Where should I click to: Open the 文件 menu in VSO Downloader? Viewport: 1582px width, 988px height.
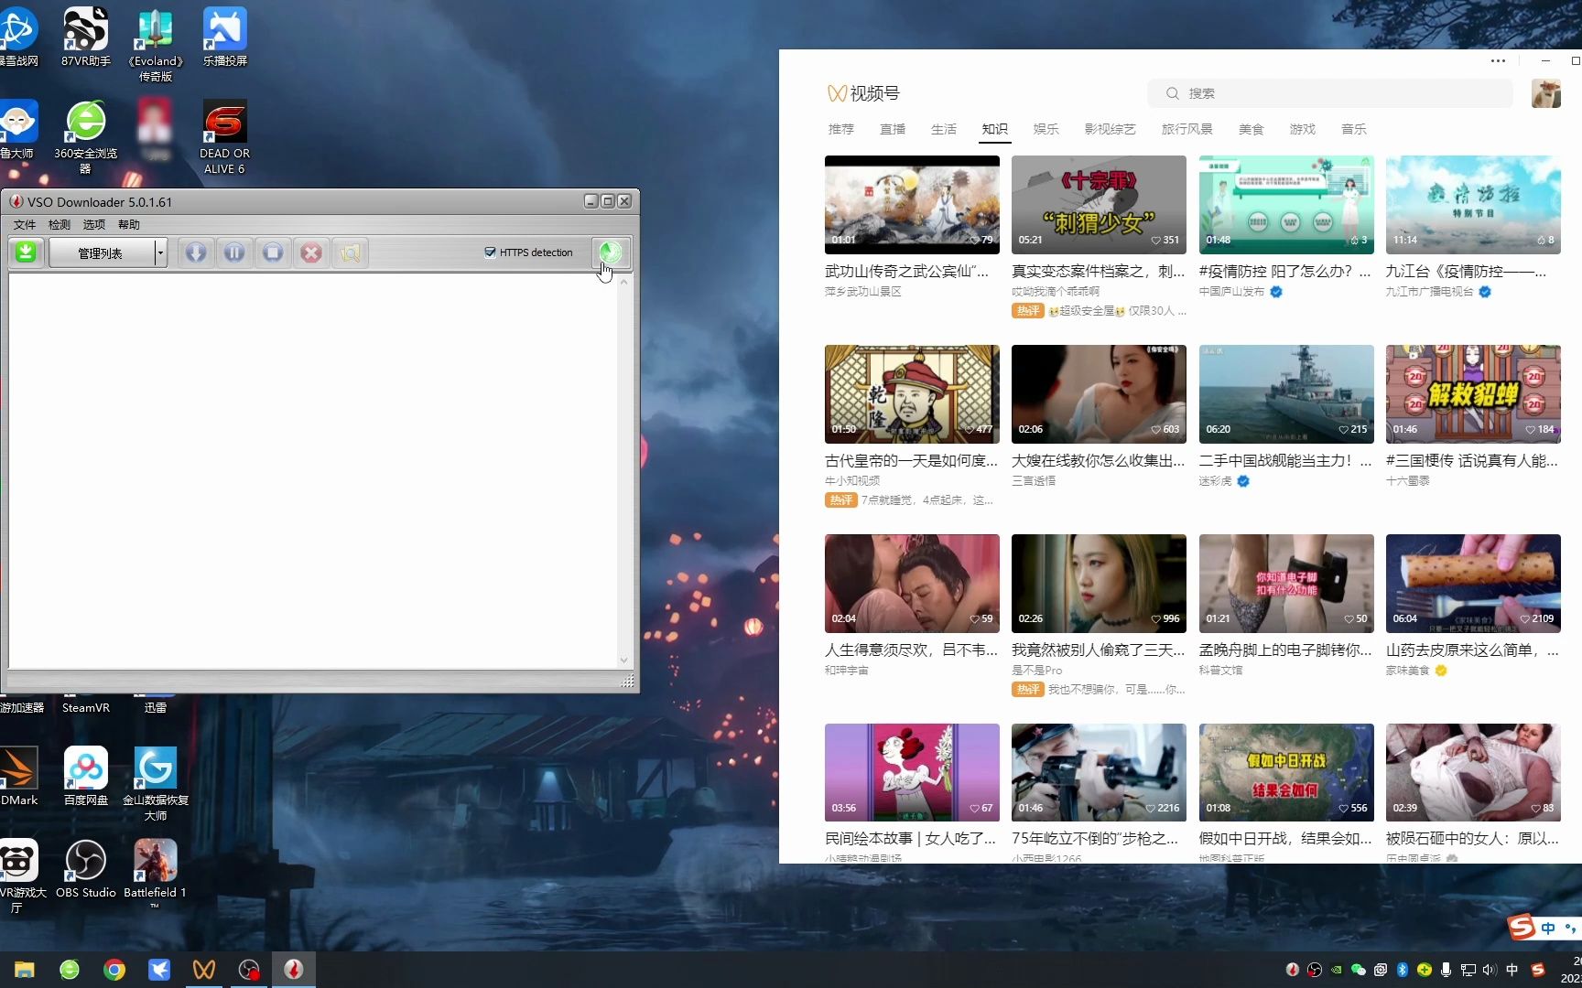click(x=25, y=224)
